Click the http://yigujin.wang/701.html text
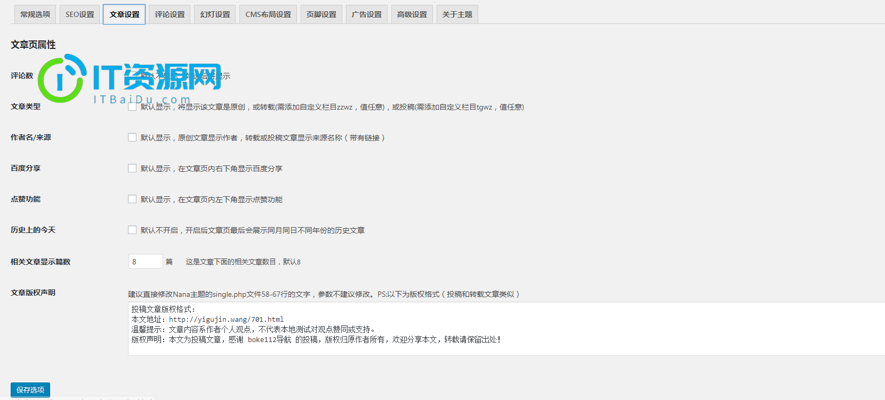Viewport: 885px width, 400px height. (227, 320)
